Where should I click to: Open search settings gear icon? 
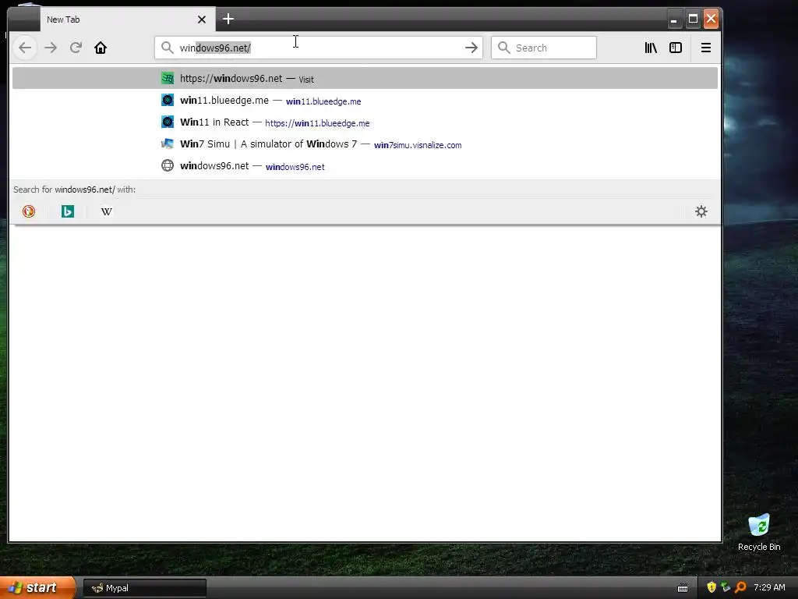(x=701, y=211)
